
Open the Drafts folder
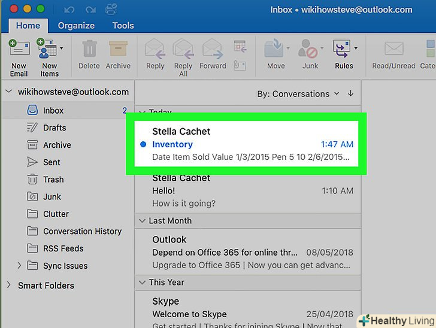click(54, 127)
